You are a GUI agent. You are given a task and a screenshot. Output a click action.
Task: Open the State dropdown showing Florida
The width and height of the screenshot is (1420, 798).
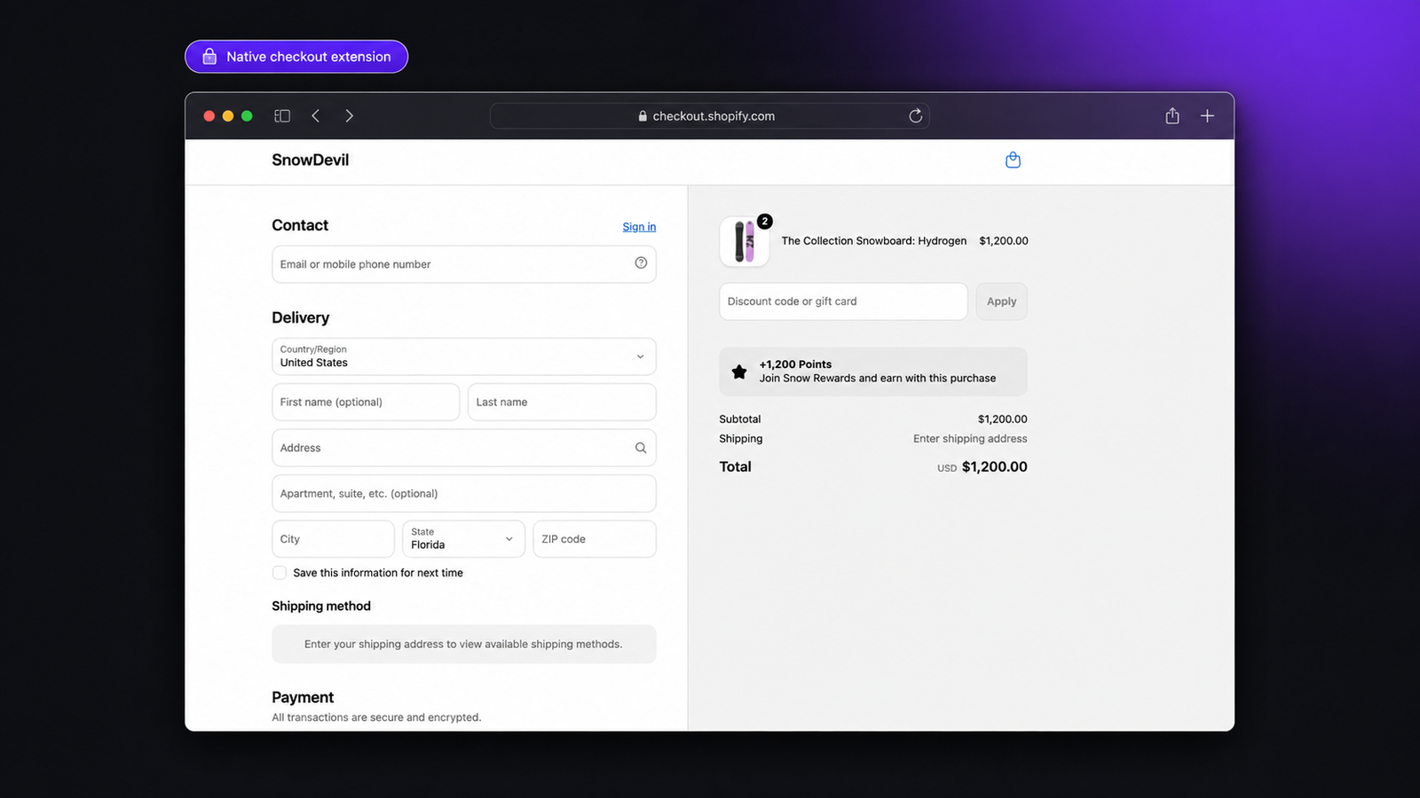coord(463,539)
